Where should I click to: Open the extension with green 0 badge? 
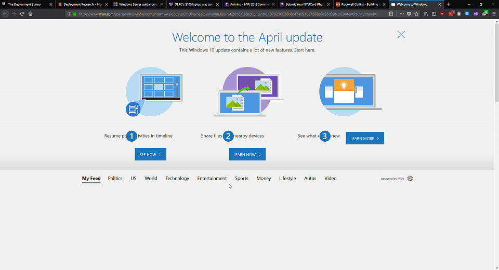(484, 14)
